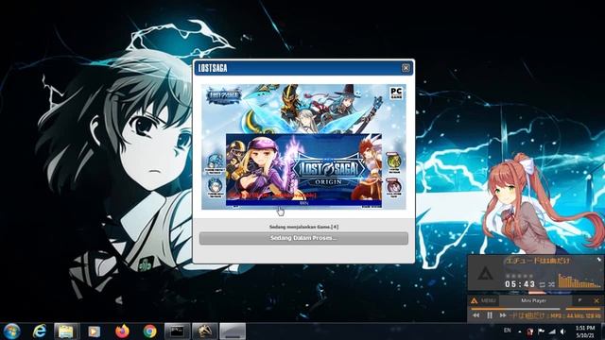Pin the AIMP mini player on top
Viewport: 605px width, 340px height.
579,300
